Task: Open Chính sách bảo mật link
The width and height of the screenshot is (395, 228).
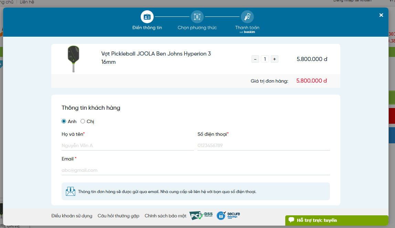Action: tap(165, 216)
